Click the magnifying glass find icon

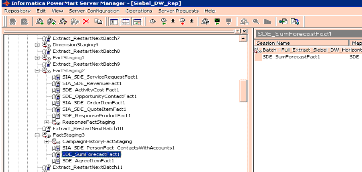point(256,21)
